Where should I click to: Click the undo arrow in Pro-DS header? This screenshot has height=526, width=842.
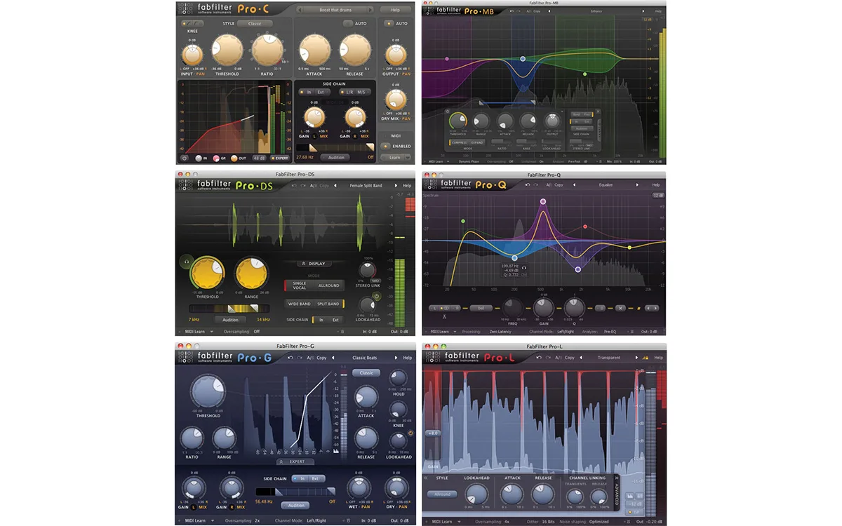[x=295, y=185]
